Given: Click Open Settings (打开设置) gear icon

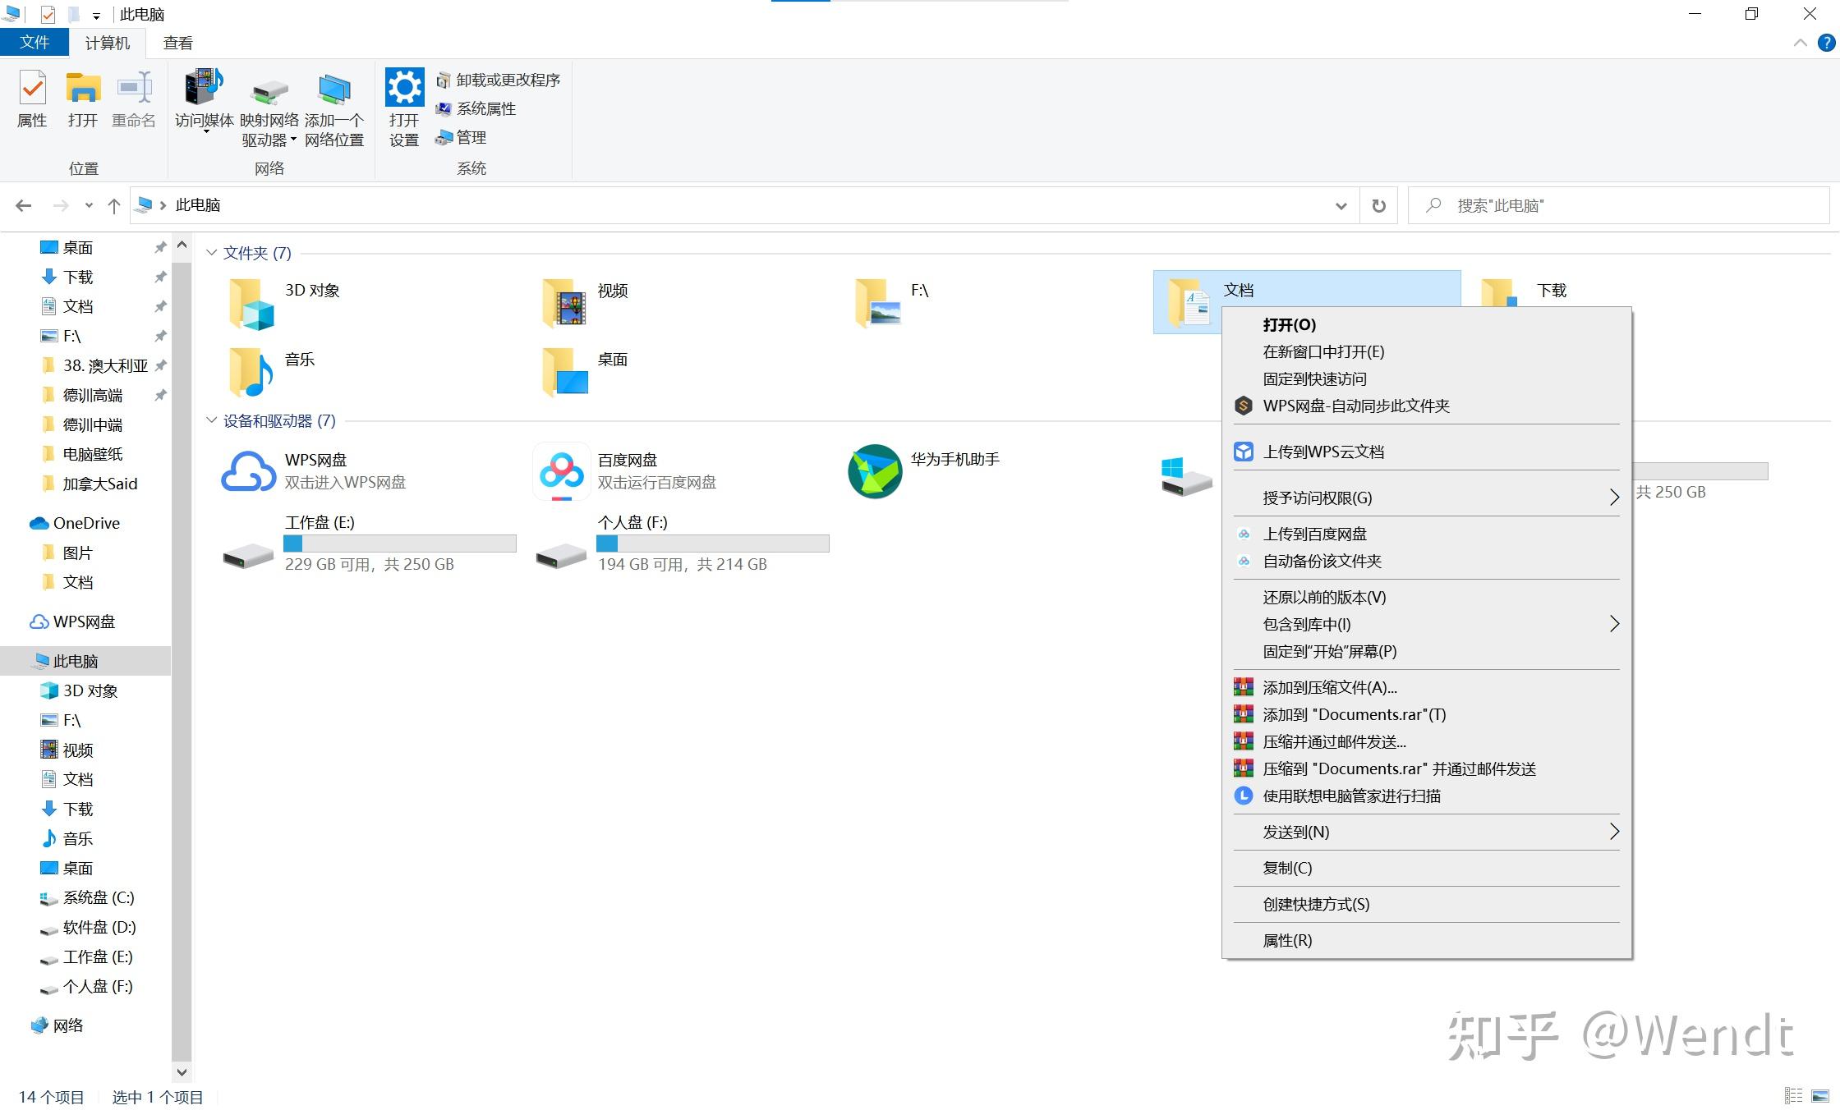Looking at the screenshot, I should pos(404,89).
